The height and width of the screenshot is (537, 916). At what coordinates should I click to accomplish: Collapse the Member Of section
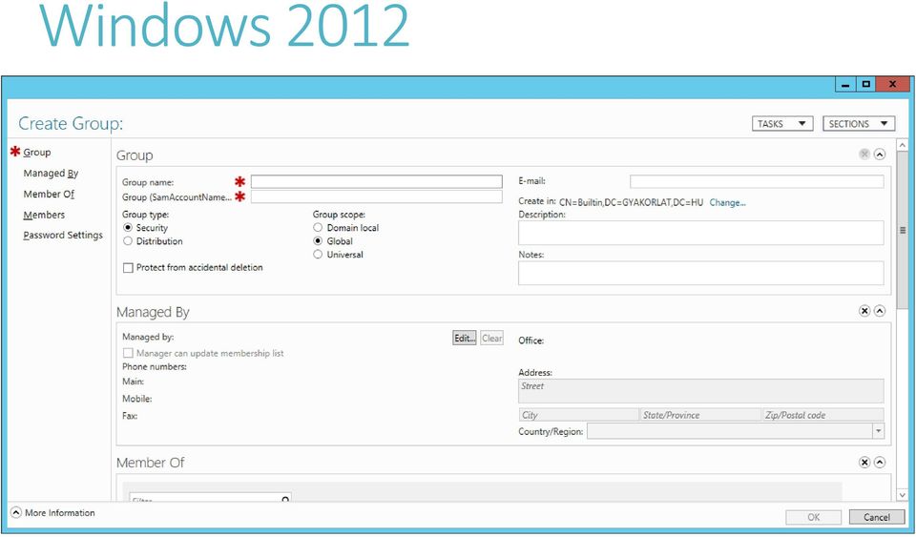click(x=879, y=463)
